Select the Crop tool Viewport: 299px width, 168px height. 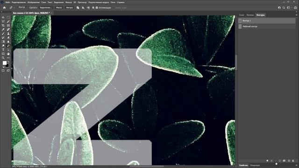point(3,25)
